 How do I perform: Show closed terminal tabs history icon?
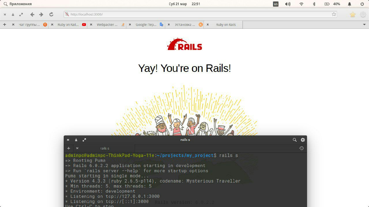pos(302,148)
